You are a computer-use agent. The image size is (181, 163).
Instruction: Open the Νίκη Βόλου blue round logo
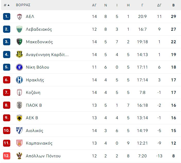[19, 67]
